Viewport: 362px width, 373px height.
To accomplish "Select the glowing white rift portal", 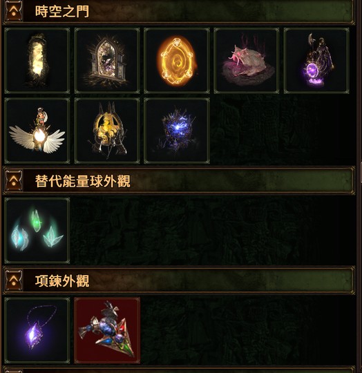I will [x=37, y=61].
